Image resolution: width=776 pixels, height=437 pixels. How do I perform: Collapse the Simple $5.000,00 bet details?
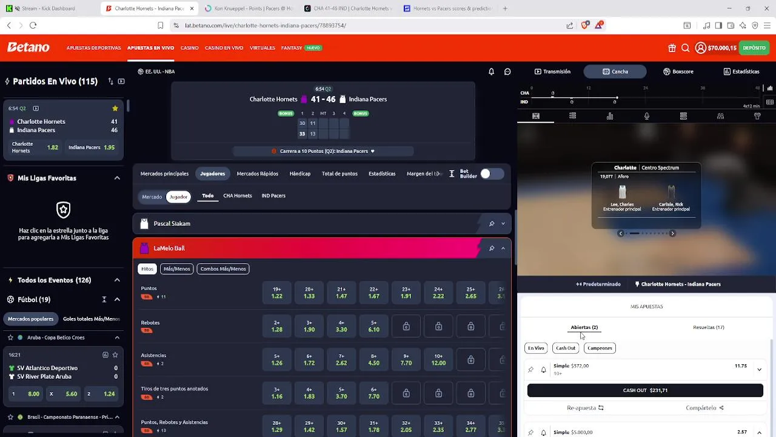click(759, 432)
